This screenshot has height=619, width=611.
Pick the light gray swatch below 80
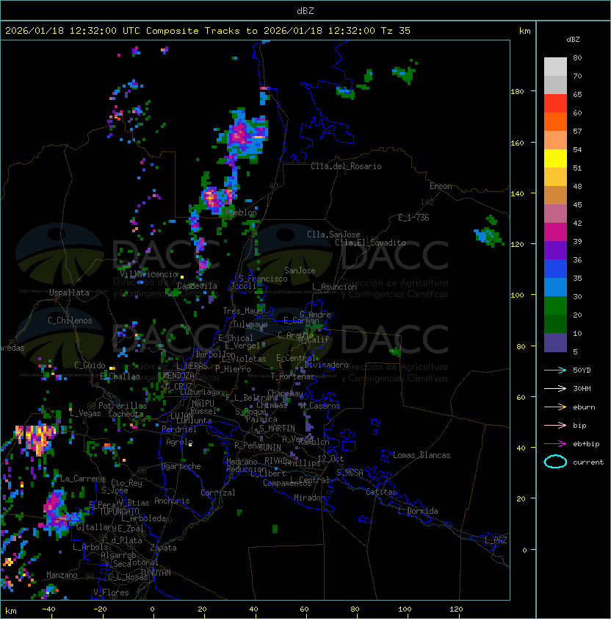pyautogui.click(x=555, y=67)
